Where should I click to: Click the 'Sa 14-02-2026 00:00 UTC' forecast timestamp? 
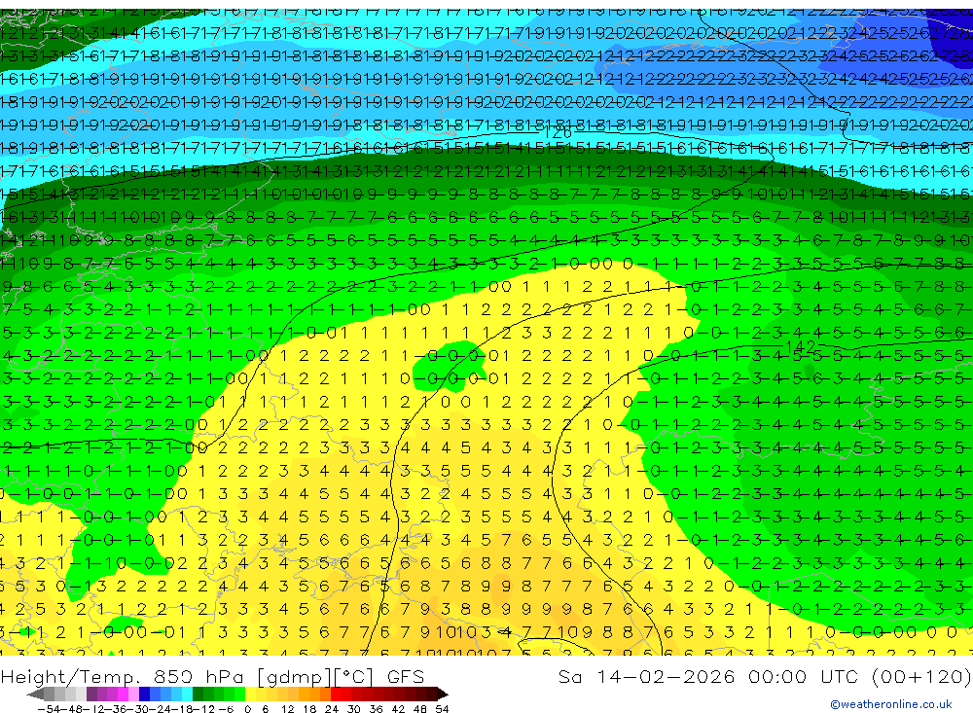coord(710,676)
